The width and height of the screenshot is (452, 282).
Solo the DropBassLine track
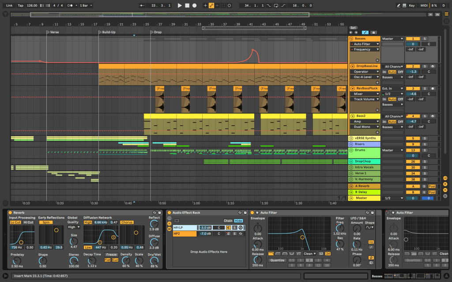[x=425, y=66]
